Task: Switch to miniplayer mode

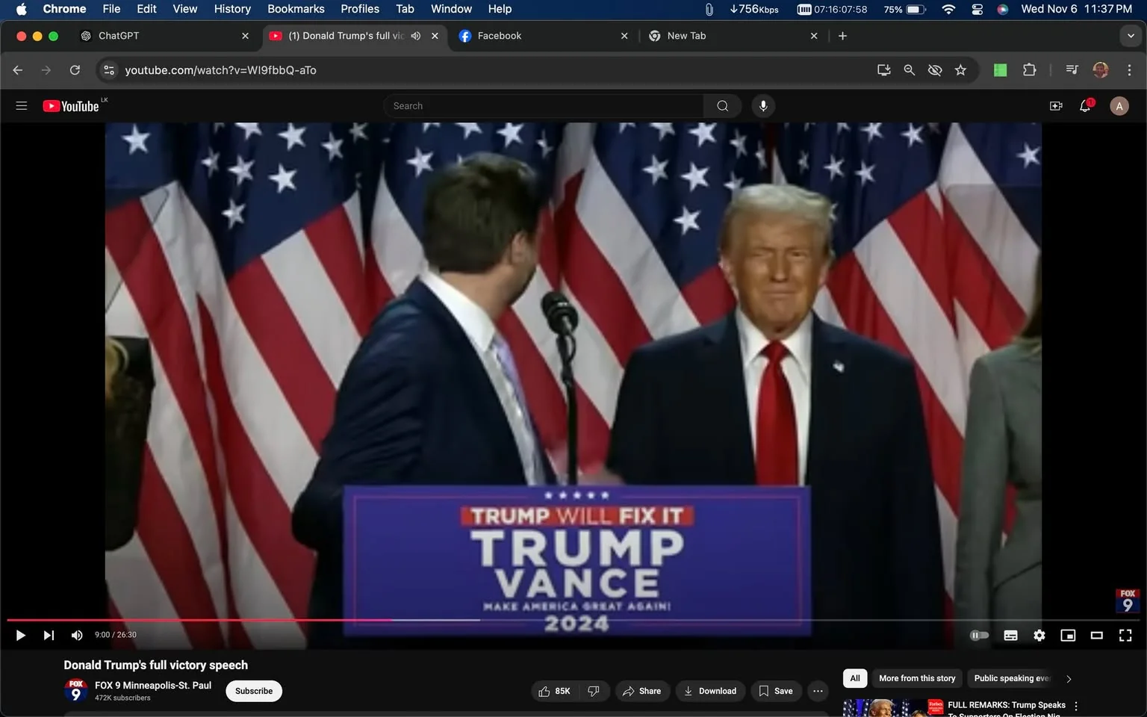Action: pos(1068,636)
